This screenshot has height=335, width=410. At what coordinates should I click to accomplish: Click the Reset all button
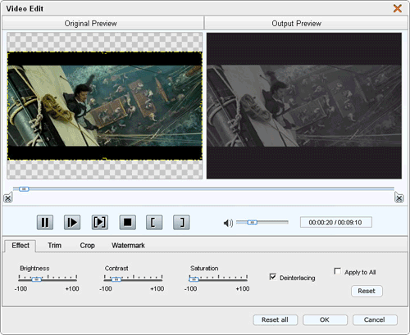point(275,319)
